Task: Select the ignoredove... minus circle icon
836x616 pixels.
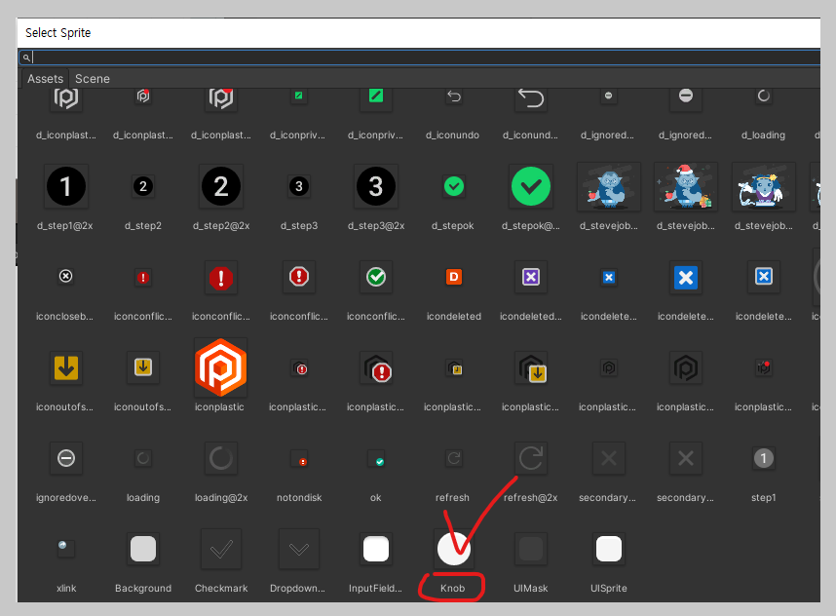Action: coord(65,458)
